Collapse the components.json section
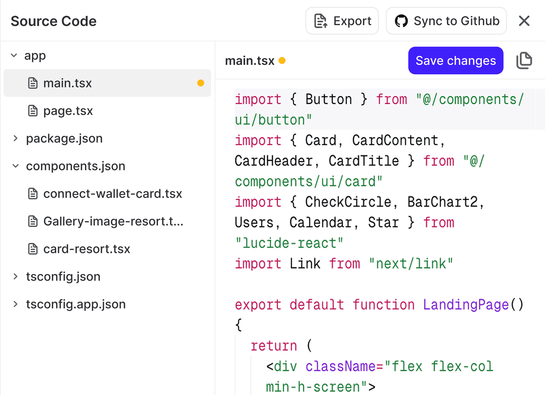This screenshot has height=395, width=545. point(16,166)
